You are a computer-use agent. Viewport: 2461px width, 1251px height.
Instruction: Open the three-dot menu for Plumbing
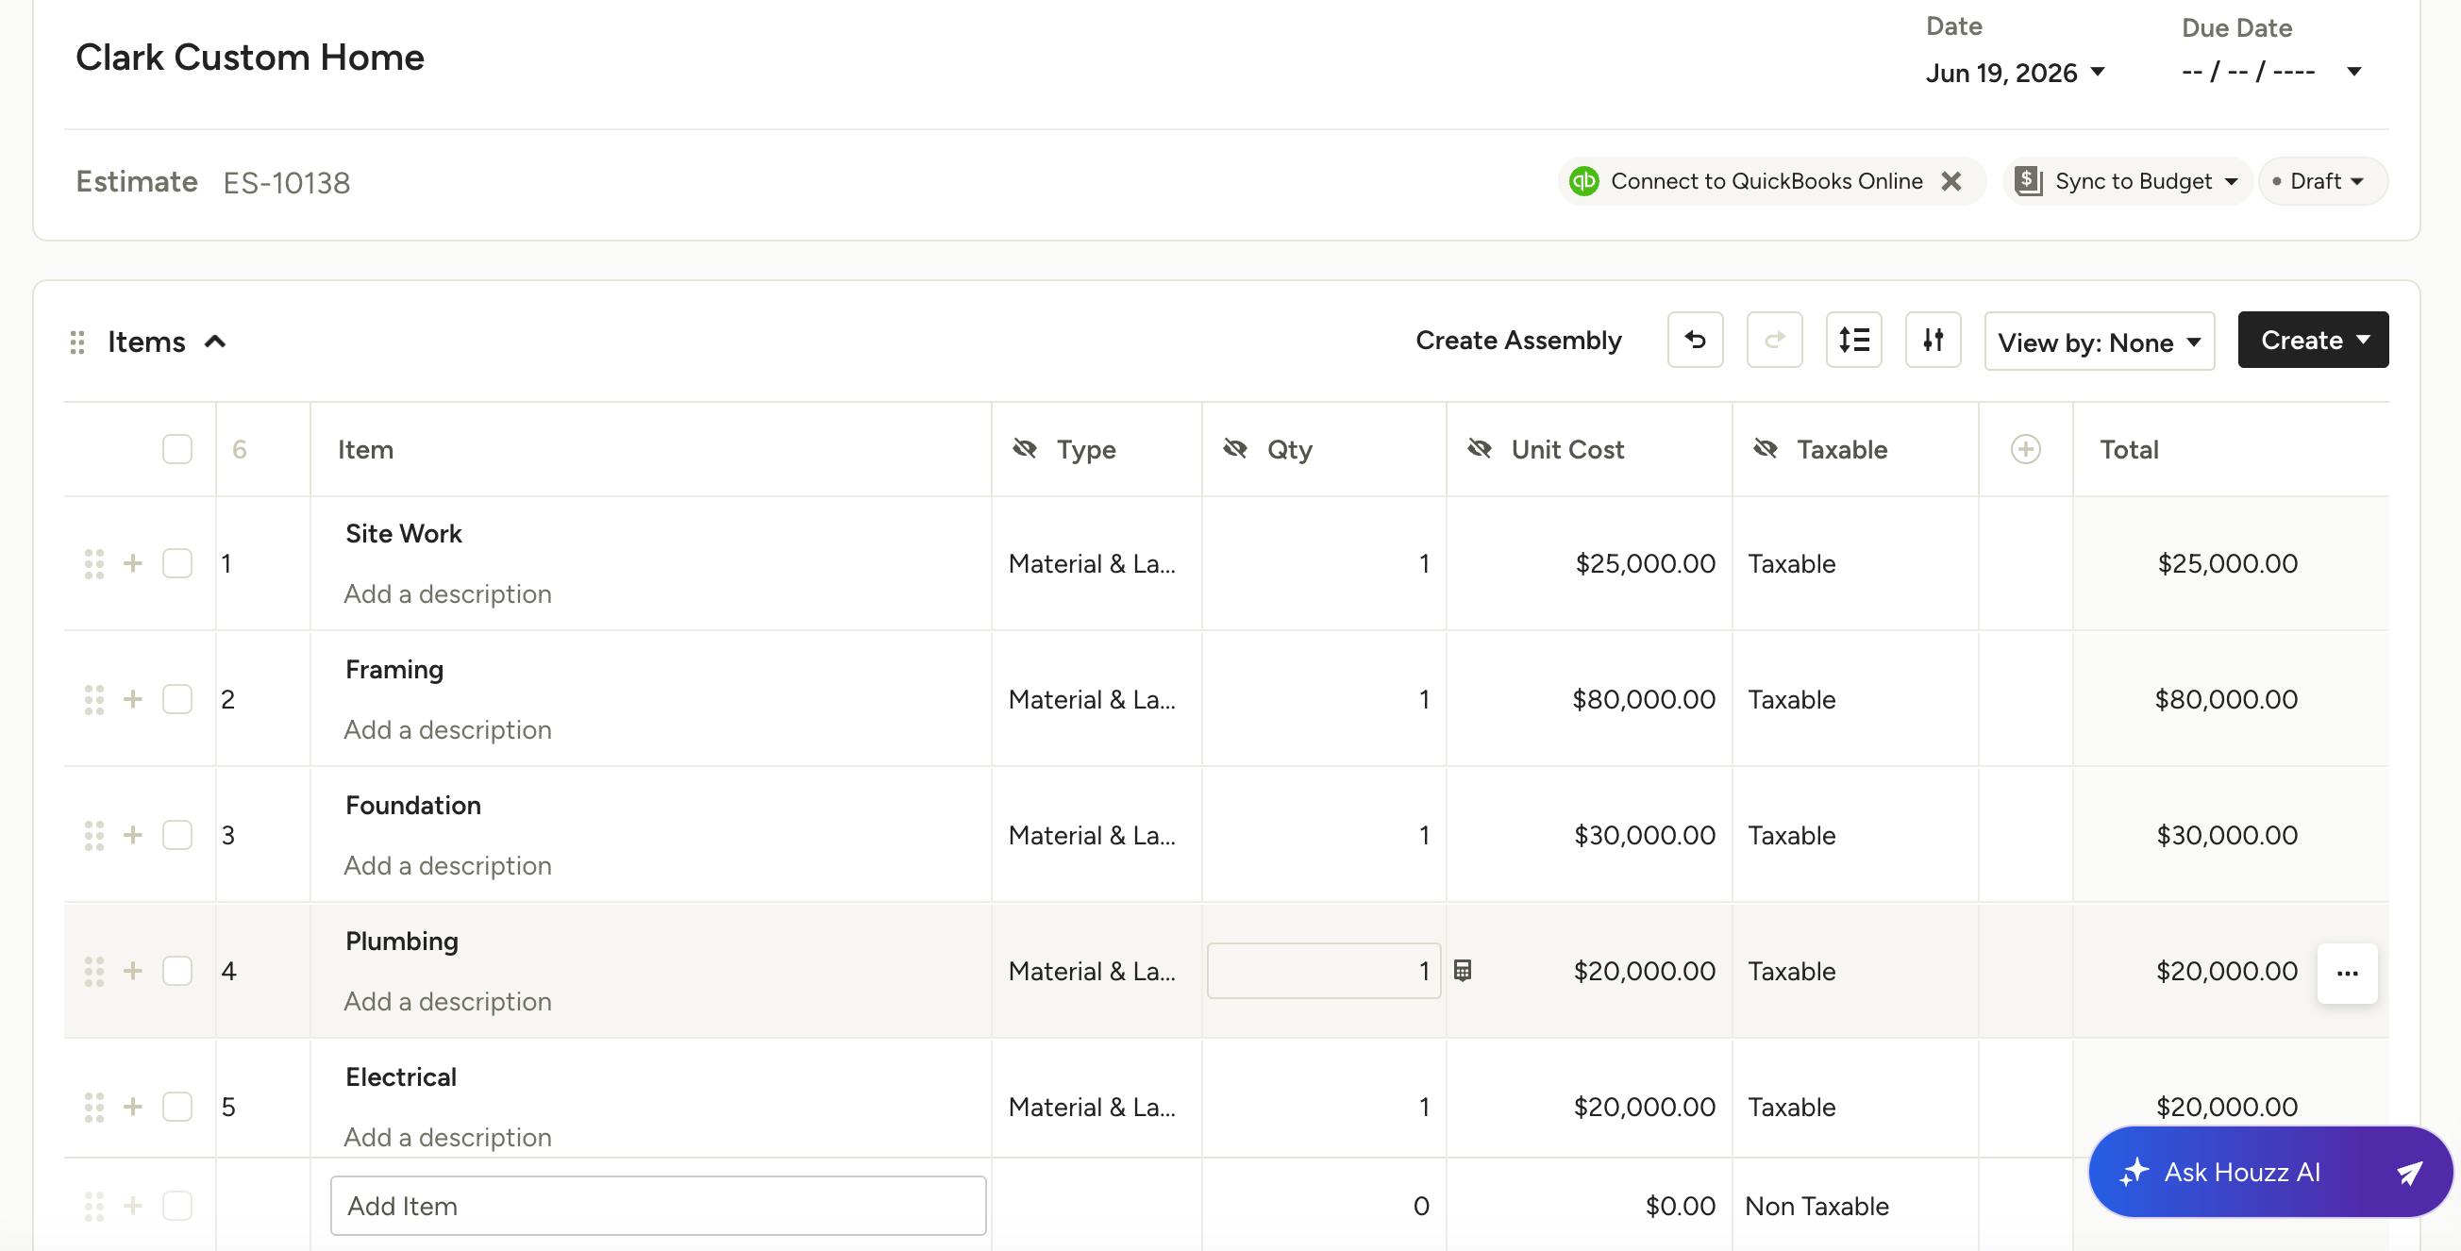click(x=2348, y=973)
